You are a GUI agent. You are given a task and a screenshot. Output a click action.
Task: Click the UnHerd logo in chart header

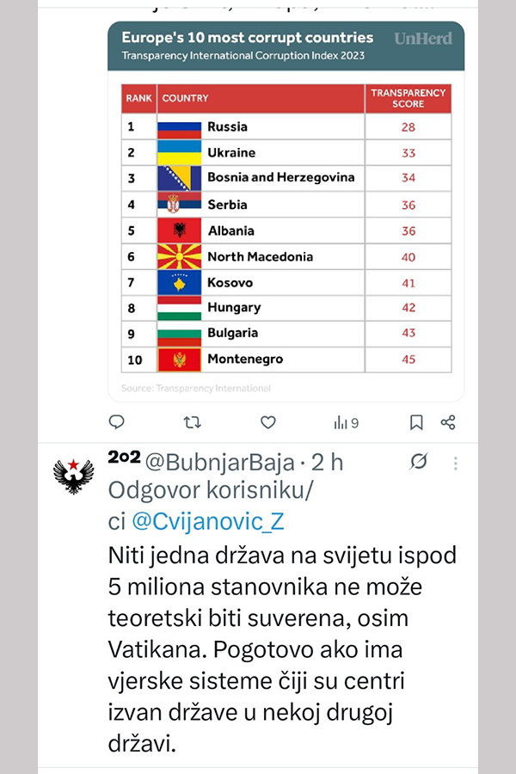(422, 39)
